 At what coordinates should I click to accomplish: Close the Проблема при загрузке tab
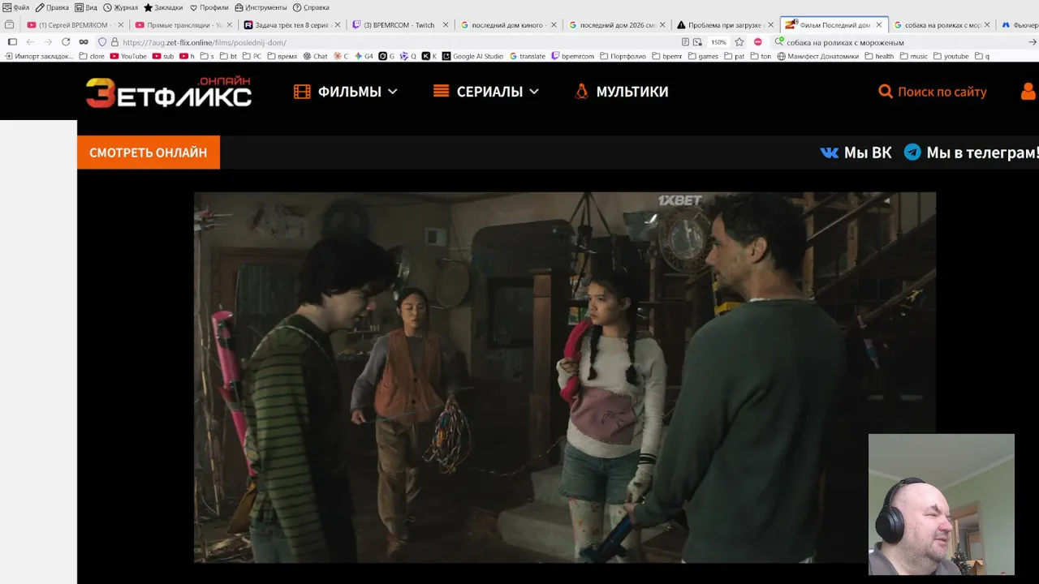point(770,25)
